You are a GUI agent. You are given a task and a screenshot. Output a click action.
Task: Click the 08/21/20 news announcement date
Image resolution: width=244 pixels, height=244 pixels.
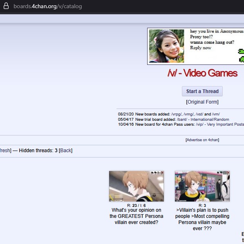[x=126, y=114]
